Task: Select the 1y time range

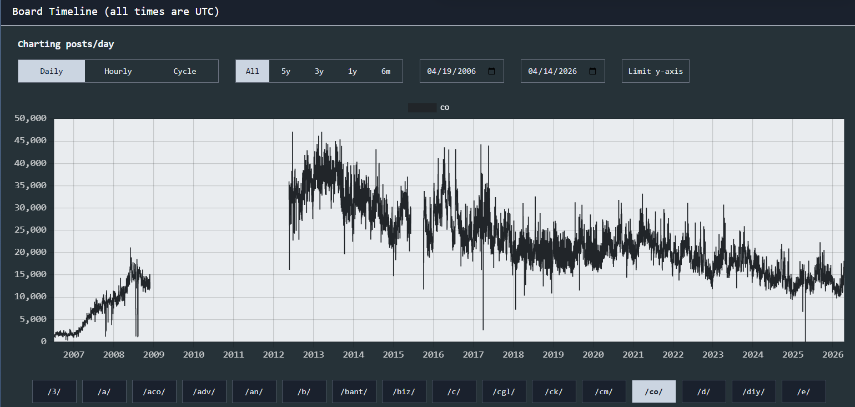Action: (x=353, y=71)
